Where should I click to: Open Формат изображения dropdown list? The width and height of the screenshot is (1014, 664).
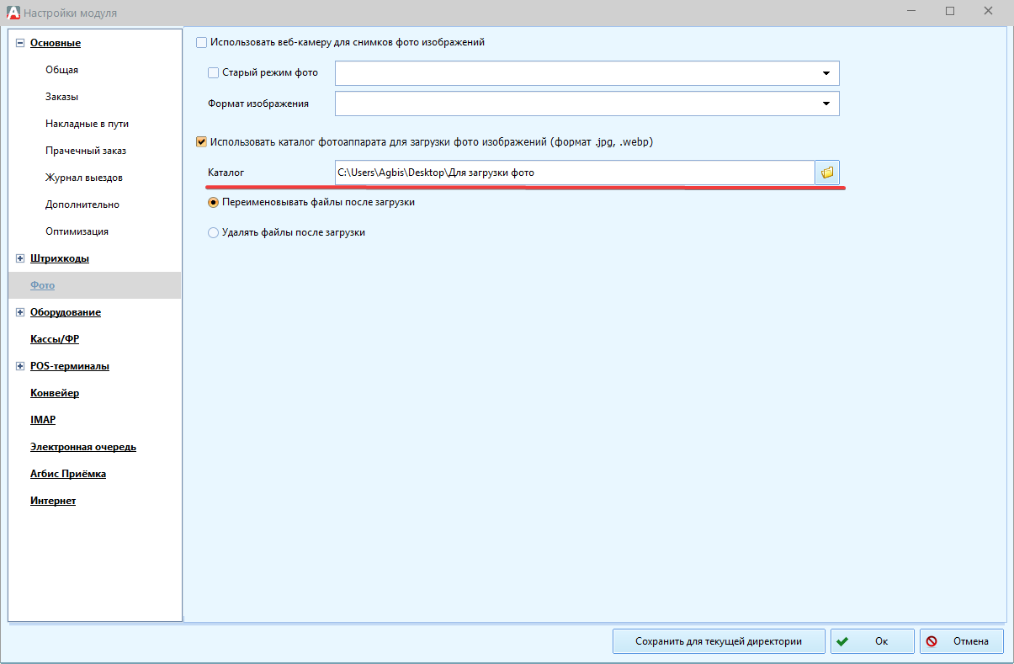(x=826, y=104)
